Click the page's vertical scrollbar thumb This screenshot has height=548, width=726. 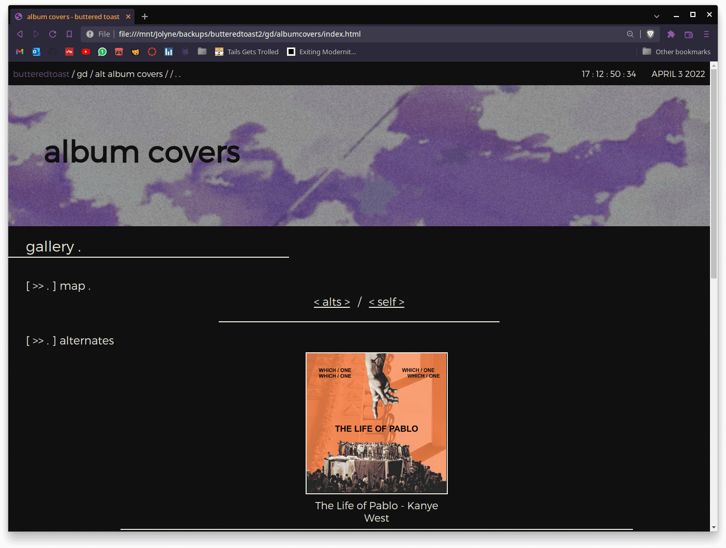click(x=714, y=173)
